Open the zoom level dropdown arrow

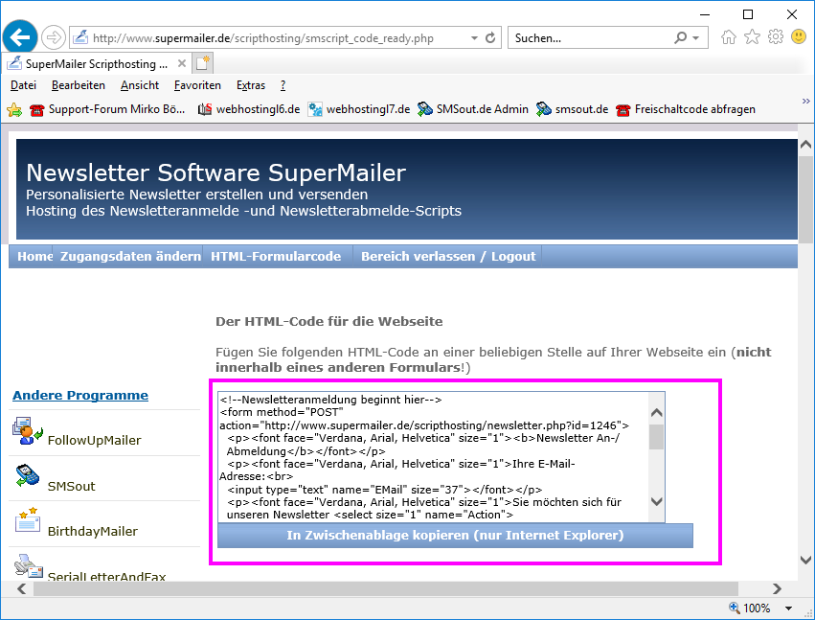[788, 609]
